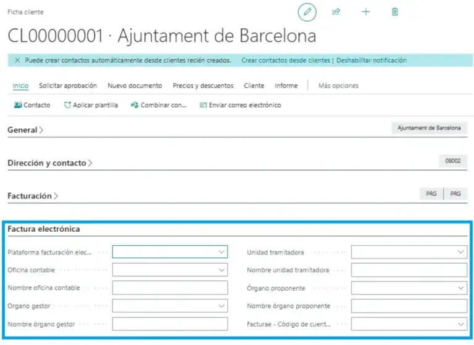Open the Inicio tab
The height and width of the screenshot is (345, 474).
click(x=20, y=86)
